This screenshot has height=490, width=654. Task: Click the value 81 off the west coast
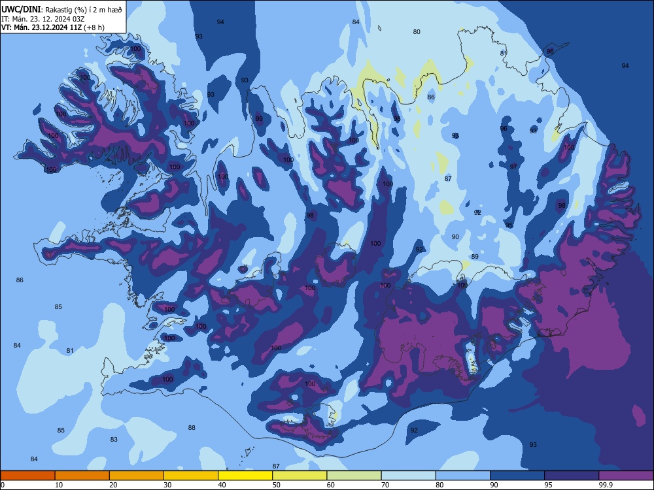(x=70, y=350)
